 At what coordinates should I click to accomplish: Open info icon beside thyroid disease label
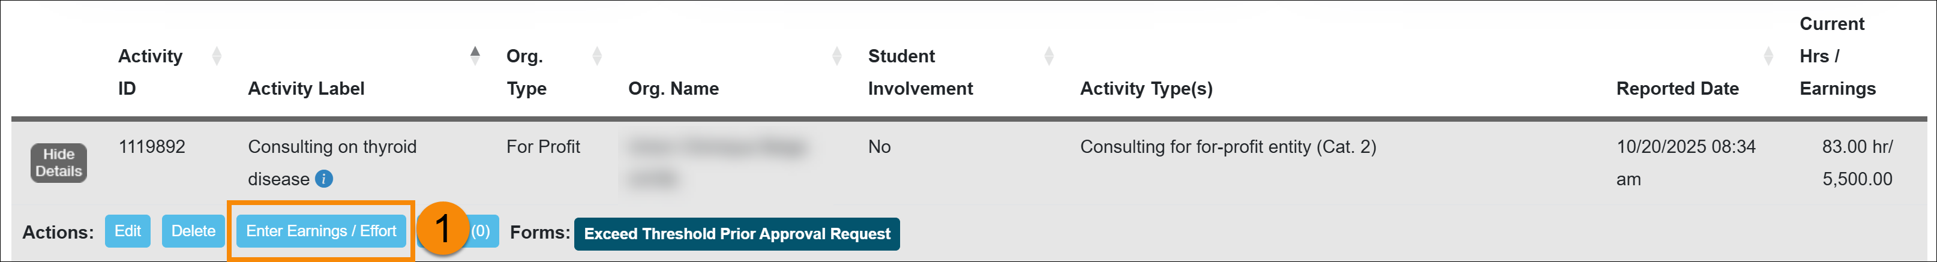[324, 179]
